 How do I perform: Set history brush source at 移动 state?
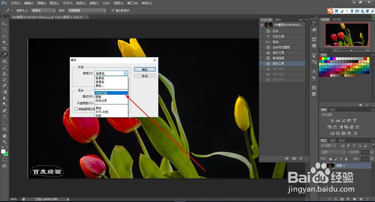click(262, 42)
